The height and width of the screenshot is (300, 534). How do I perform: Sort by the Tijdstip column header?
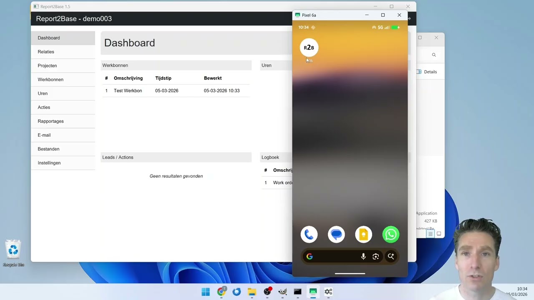[163, 78]
